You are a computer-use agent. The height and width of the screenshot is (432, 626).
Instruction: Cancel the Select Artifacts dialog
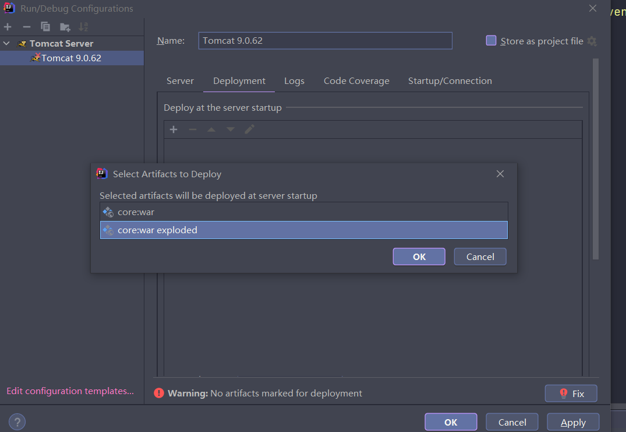480,257
